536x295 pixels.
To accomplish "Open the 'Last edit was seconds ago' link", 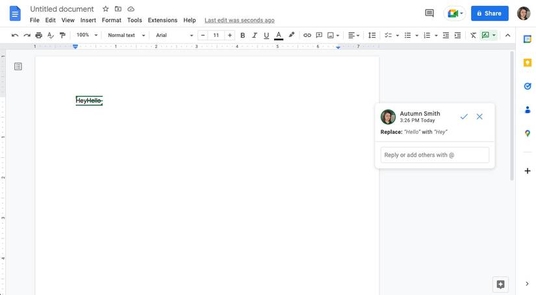I will (x=239, y=20).
